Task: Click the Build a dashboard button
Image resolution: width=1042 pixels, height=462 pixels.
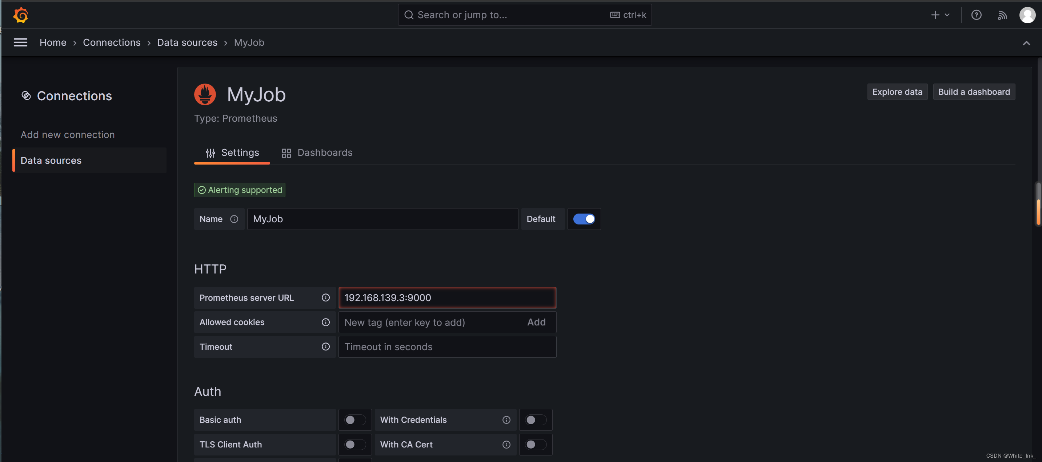Action: coord(974,92)
